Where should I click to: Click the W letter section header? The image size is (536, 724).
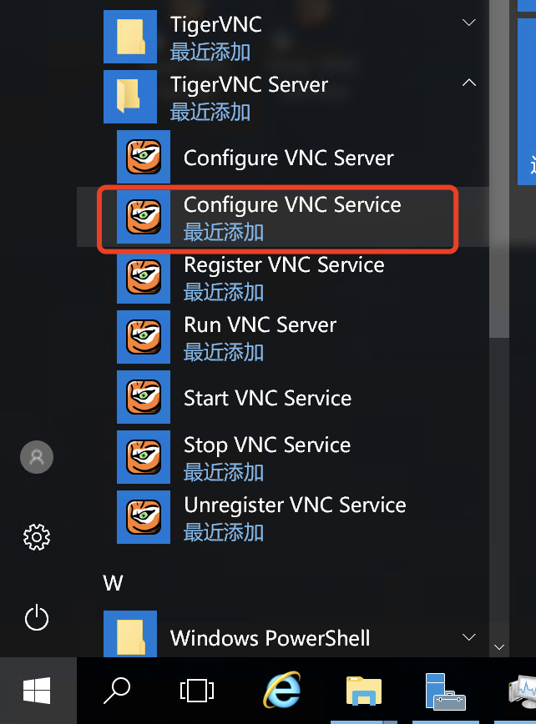113,583
